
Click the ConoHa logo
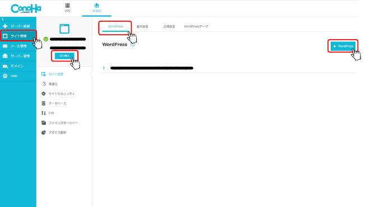(x=26, y=9)
